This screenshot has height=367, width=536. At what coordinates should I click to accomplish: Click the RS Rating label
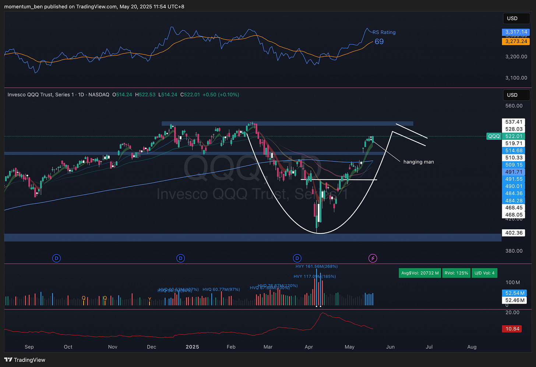point(384,32)
